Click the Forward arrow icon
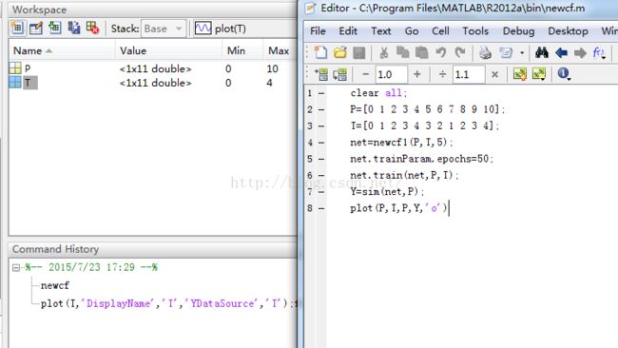618x348 pixels. (x=580, y=52)
